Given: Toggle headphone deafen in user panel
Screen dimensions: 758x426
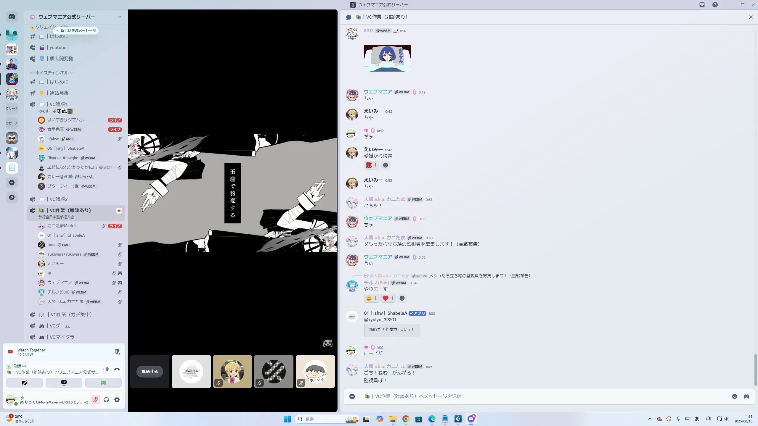Looking at the screenshot, I should pyautogui.click(x=106, y=400).
